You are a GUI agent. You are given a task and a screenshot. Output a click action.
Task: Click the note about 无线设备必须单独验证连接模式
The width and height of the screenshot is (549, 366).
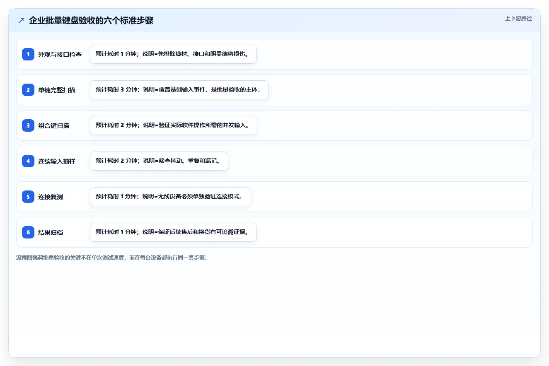[x=170, y=197]
